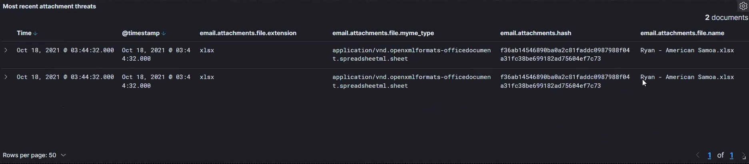Click the first row's @timestamp value
Viewport: 749px width, 164px height.
[156, 54]
